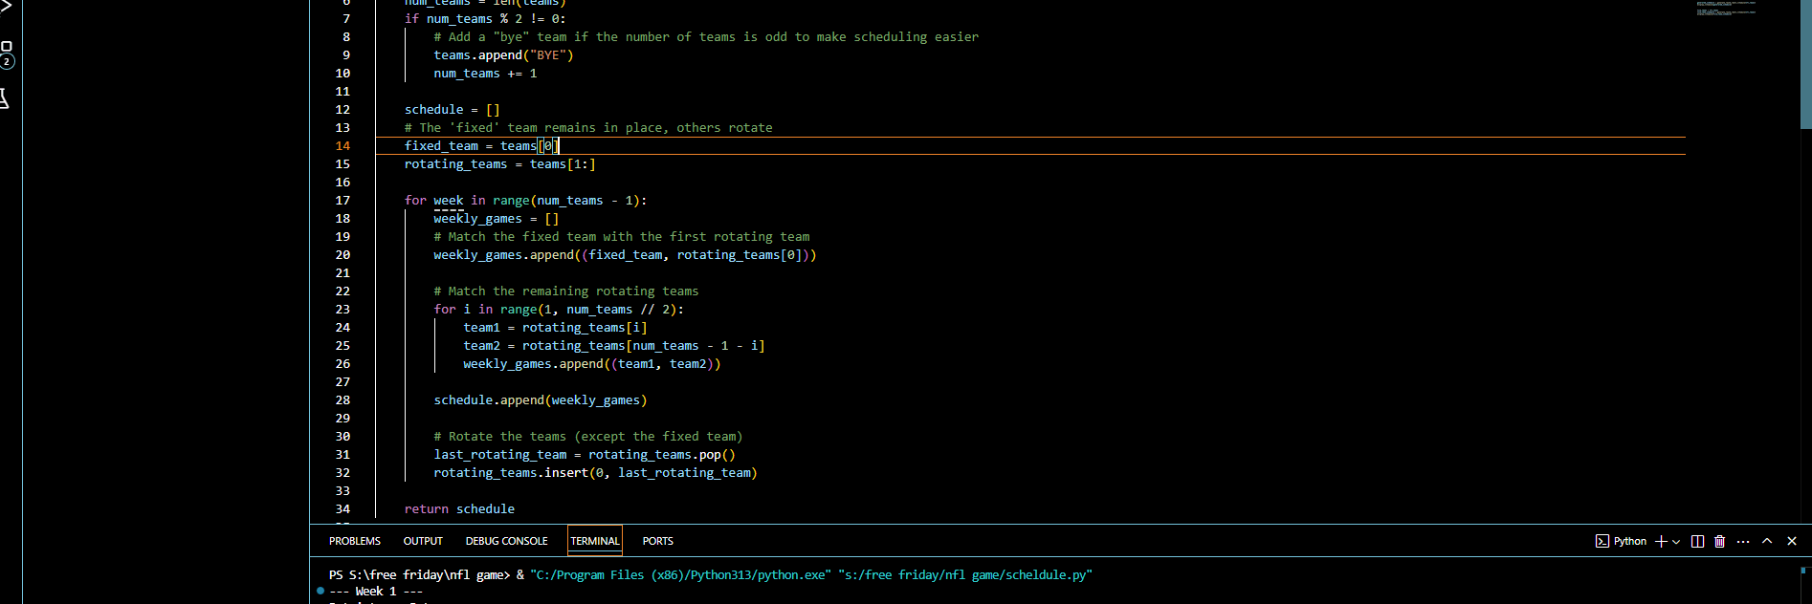1812x604 pixels.
Task: Open the DEBUG CONSOLE tab
Action: click(506, 541)
